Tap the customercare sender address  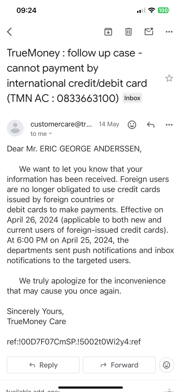(61, 124)
